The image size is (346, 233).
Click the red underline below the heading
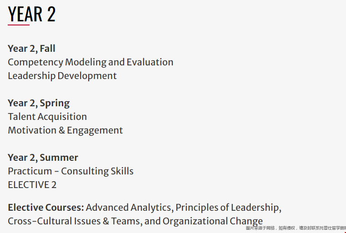(x=19, y=25)
